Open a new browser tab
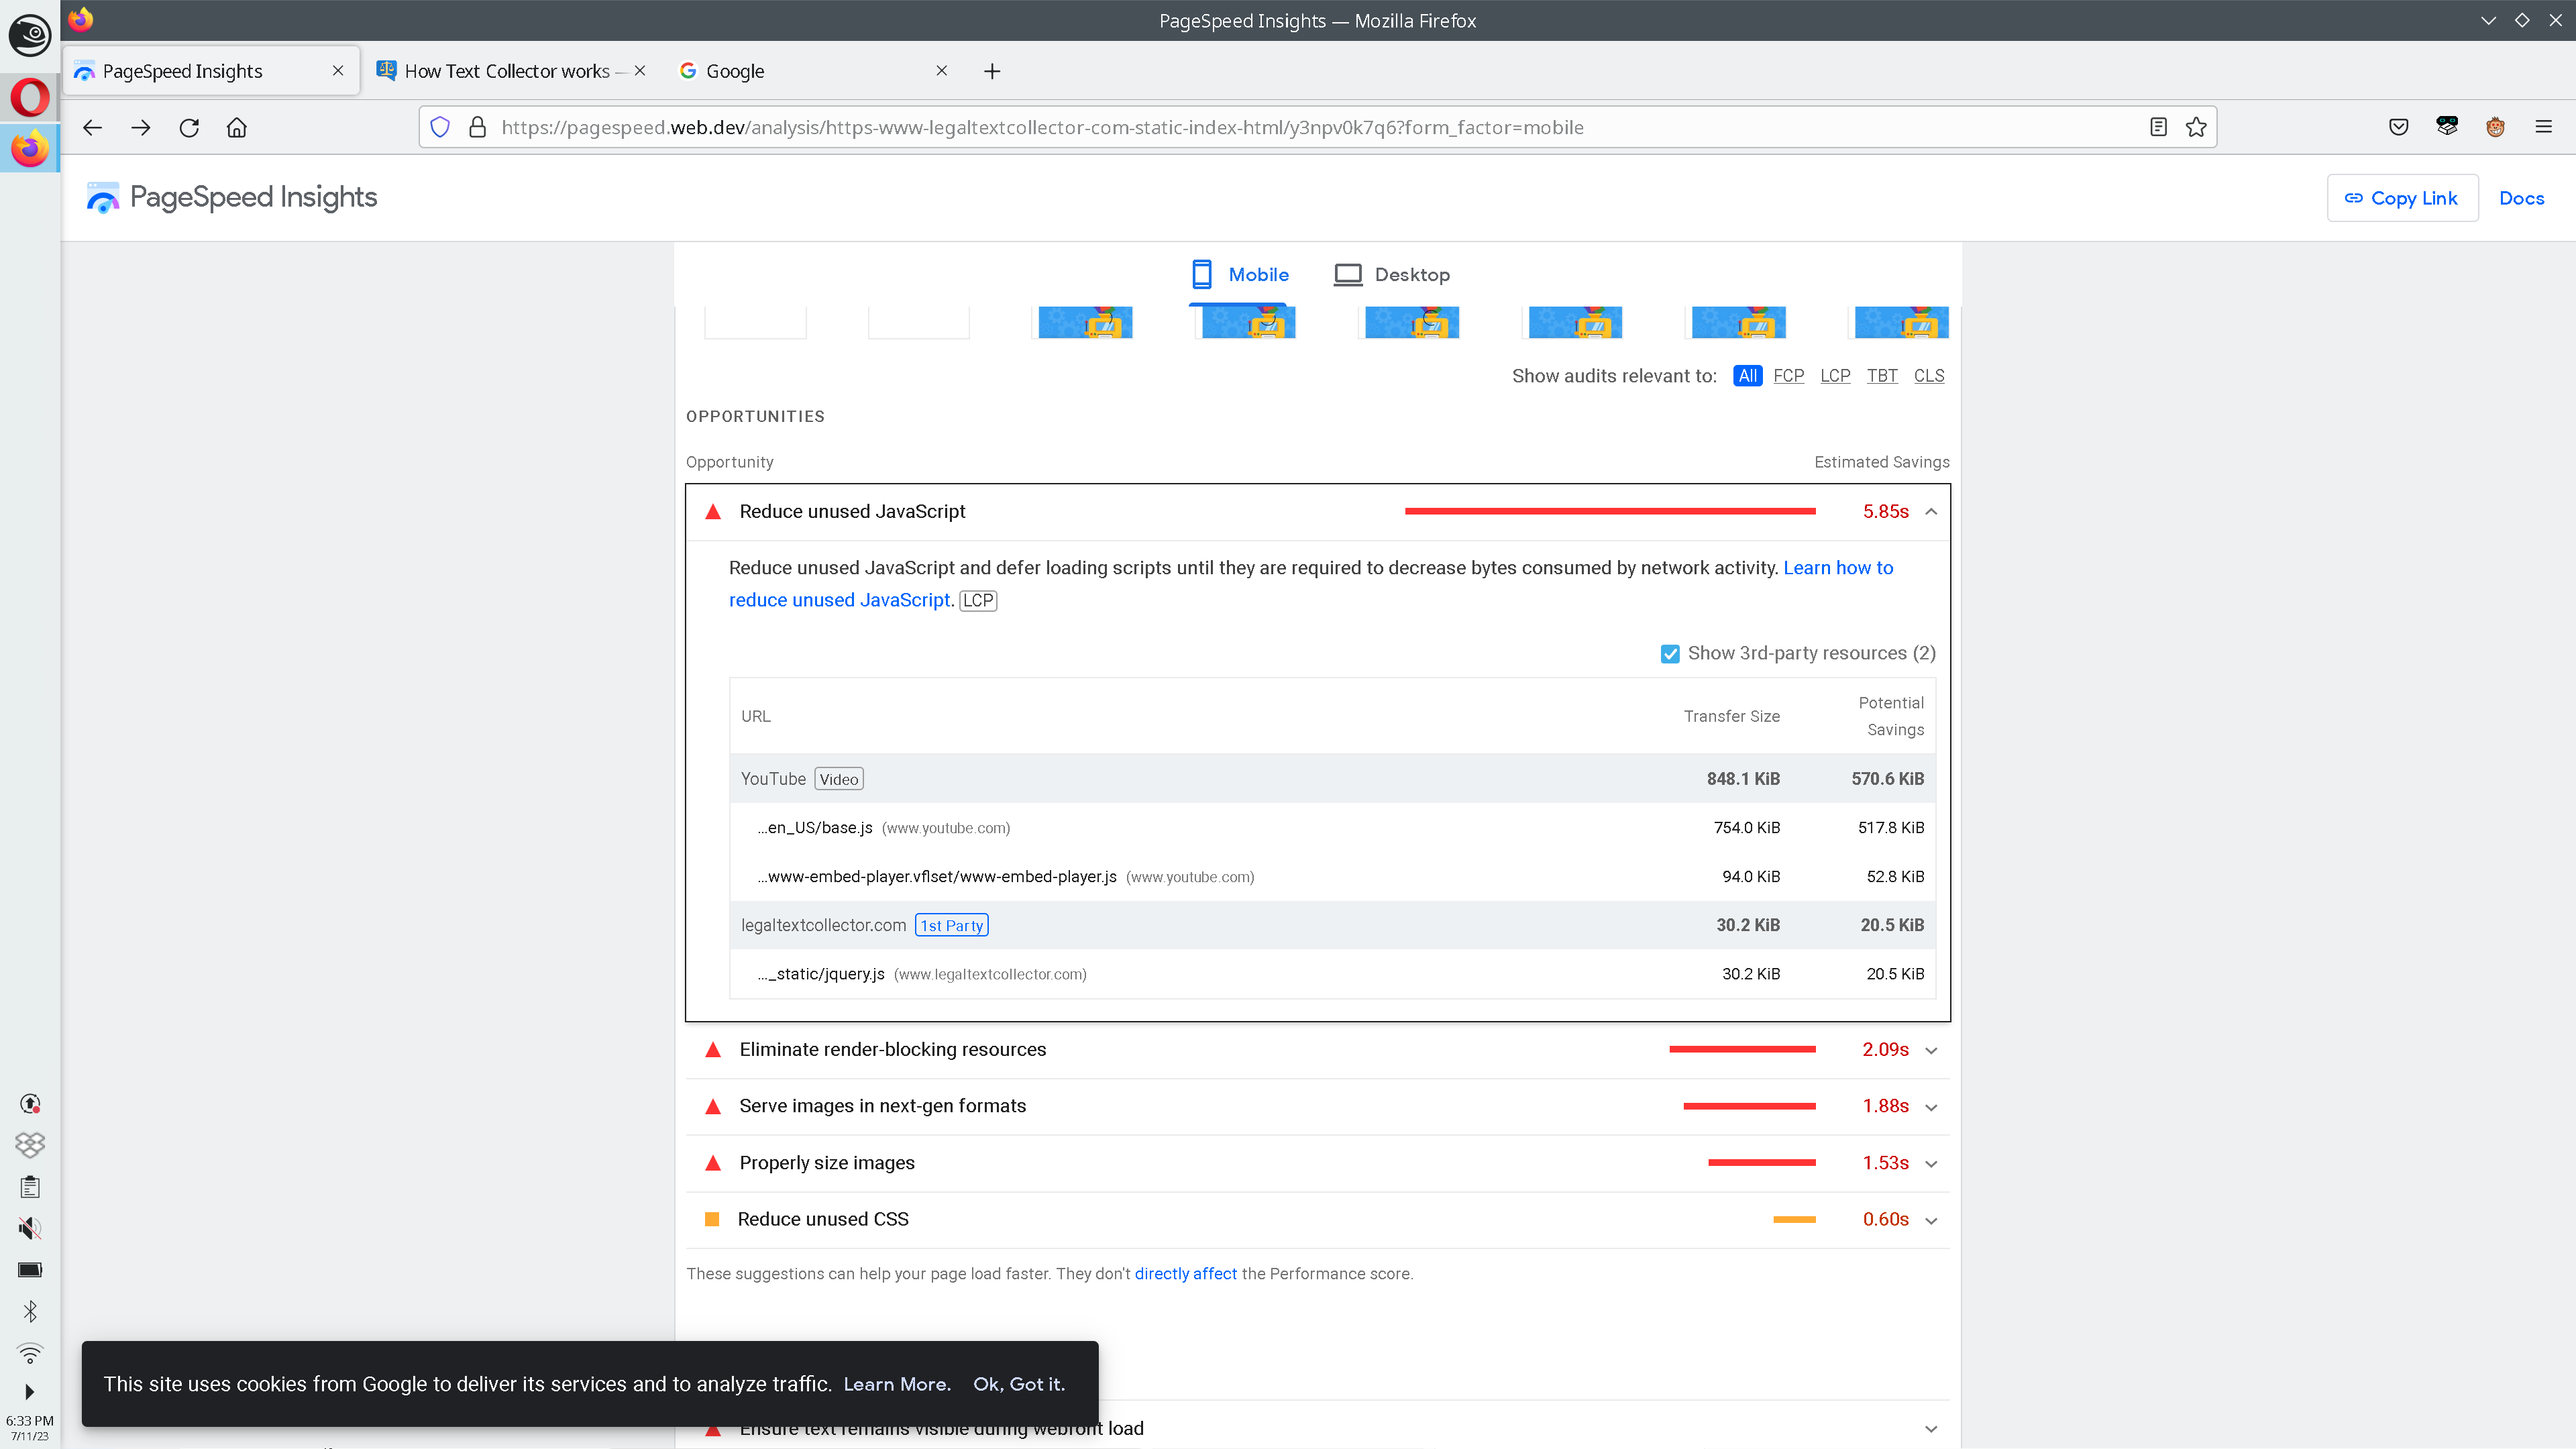This screenshot has height=1449, width=2576. (991, 71)
